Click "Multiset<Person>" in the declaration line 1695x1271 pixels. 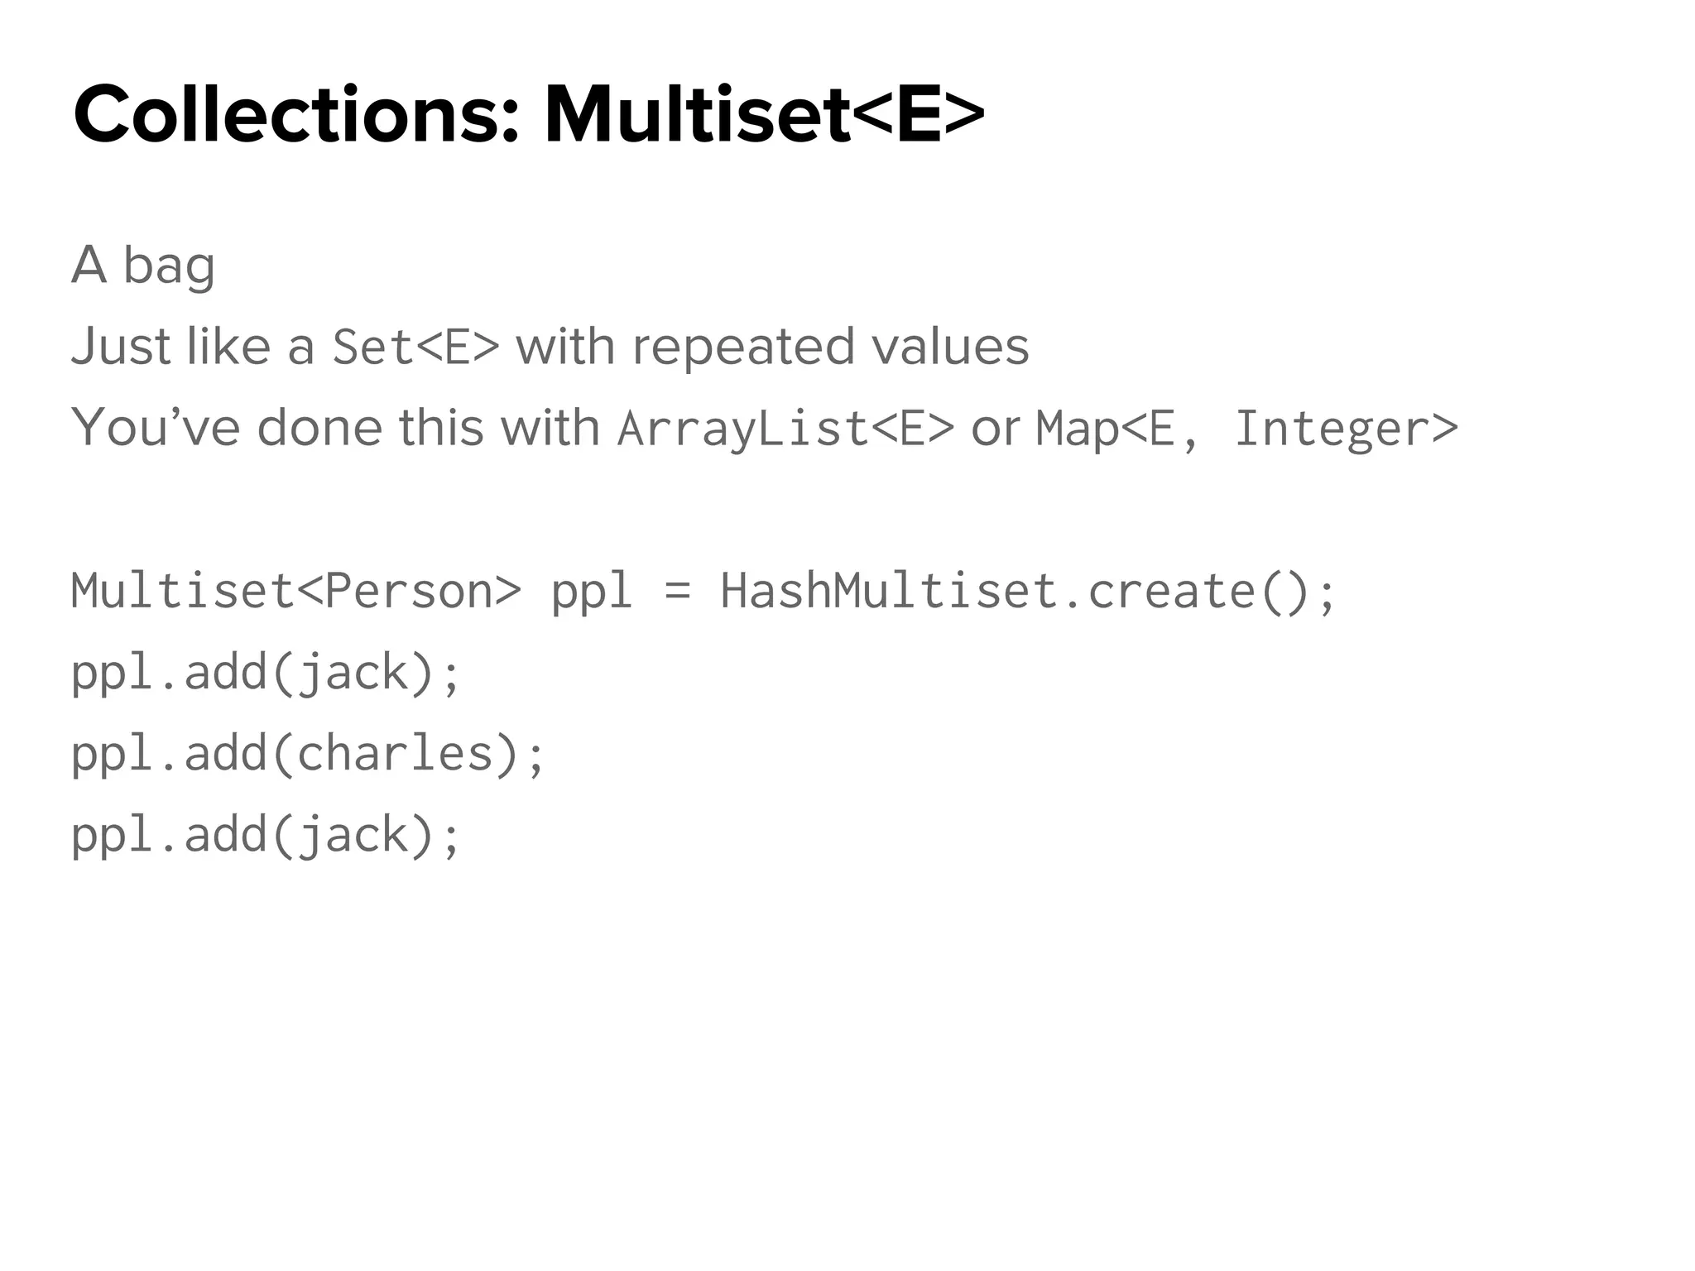(x=296, y=592)
